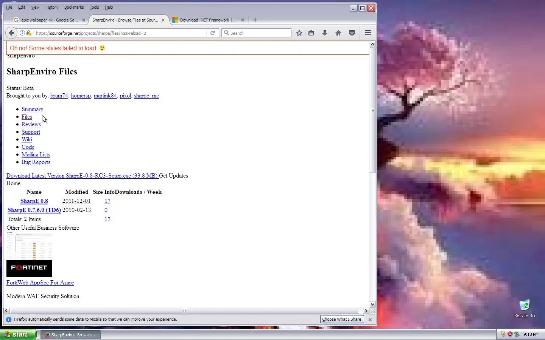Click the vertical scrollbar down arrow
545x340 pixels.
(x=372, y=304)
